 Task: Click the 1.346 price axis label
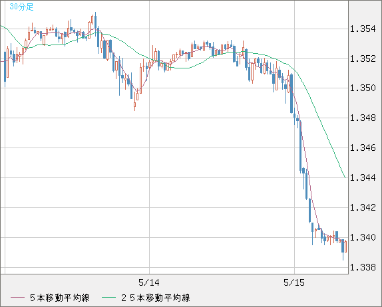click(363, 148)
